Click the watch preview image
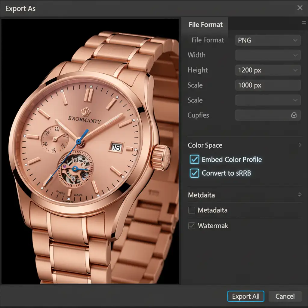308x308 pixels. (x=90, y=151)
